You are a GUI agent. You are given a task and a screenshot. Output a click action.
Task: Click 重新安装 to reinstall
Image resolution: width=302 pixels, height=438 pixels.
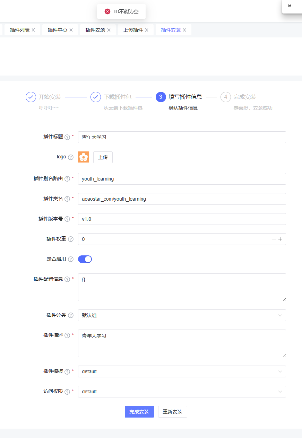tap(172, 412)
